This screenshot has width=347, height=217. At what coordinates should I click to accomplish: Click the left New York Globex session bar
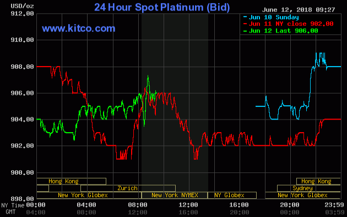(x=89, y=195)
